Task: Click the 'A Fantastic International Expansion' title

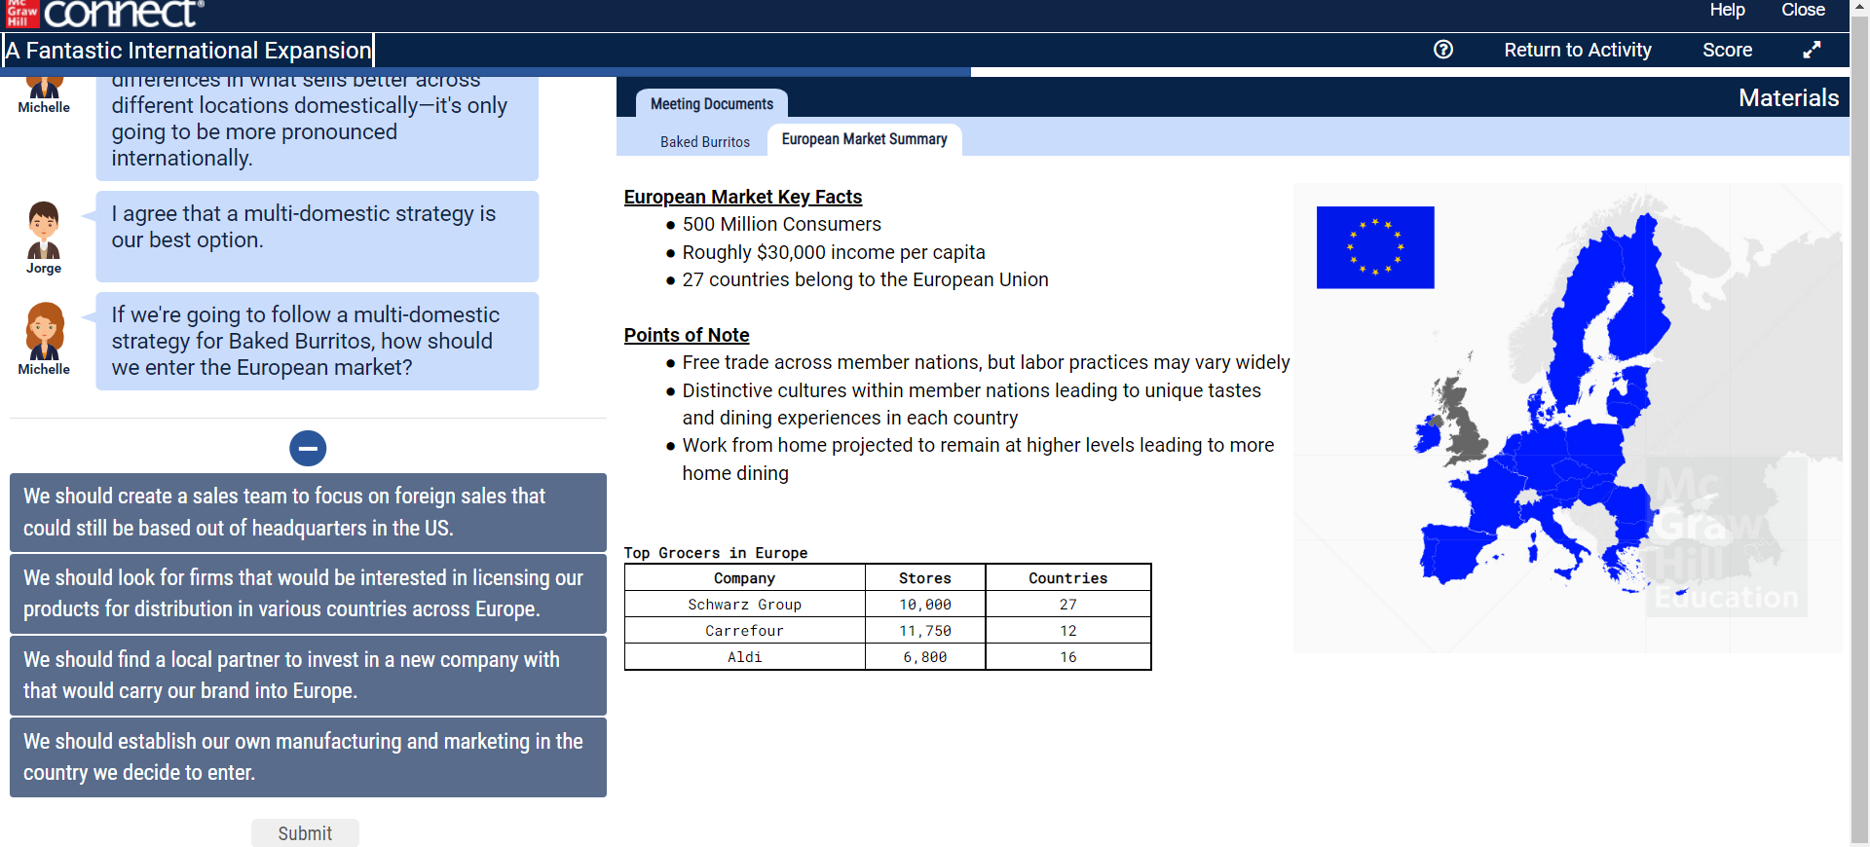Action: click(189, 51)
